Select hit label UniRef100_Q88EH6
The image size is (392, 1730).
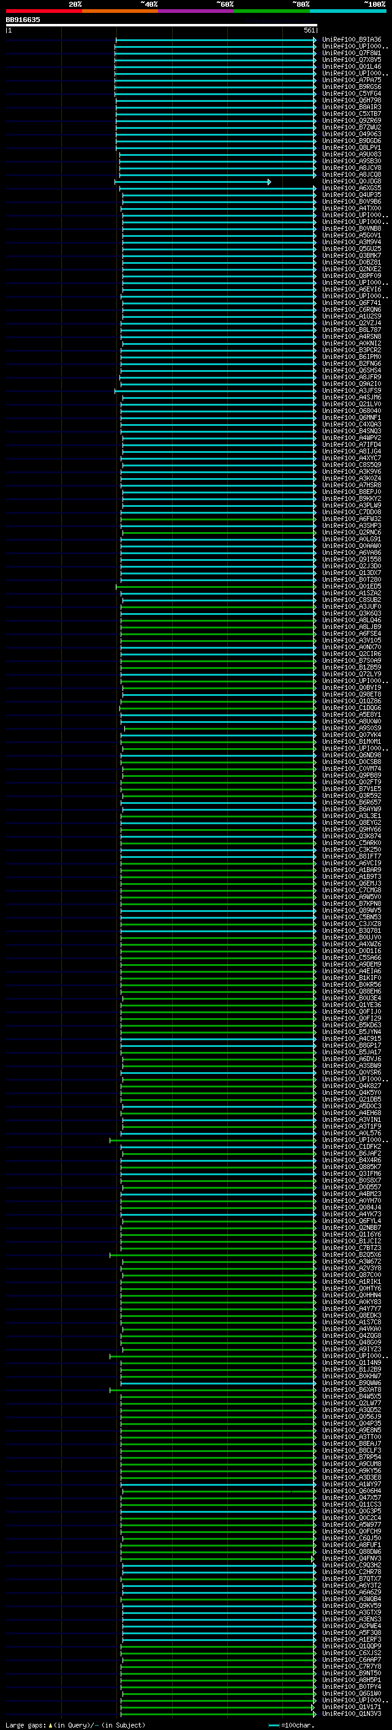(352, 991)
